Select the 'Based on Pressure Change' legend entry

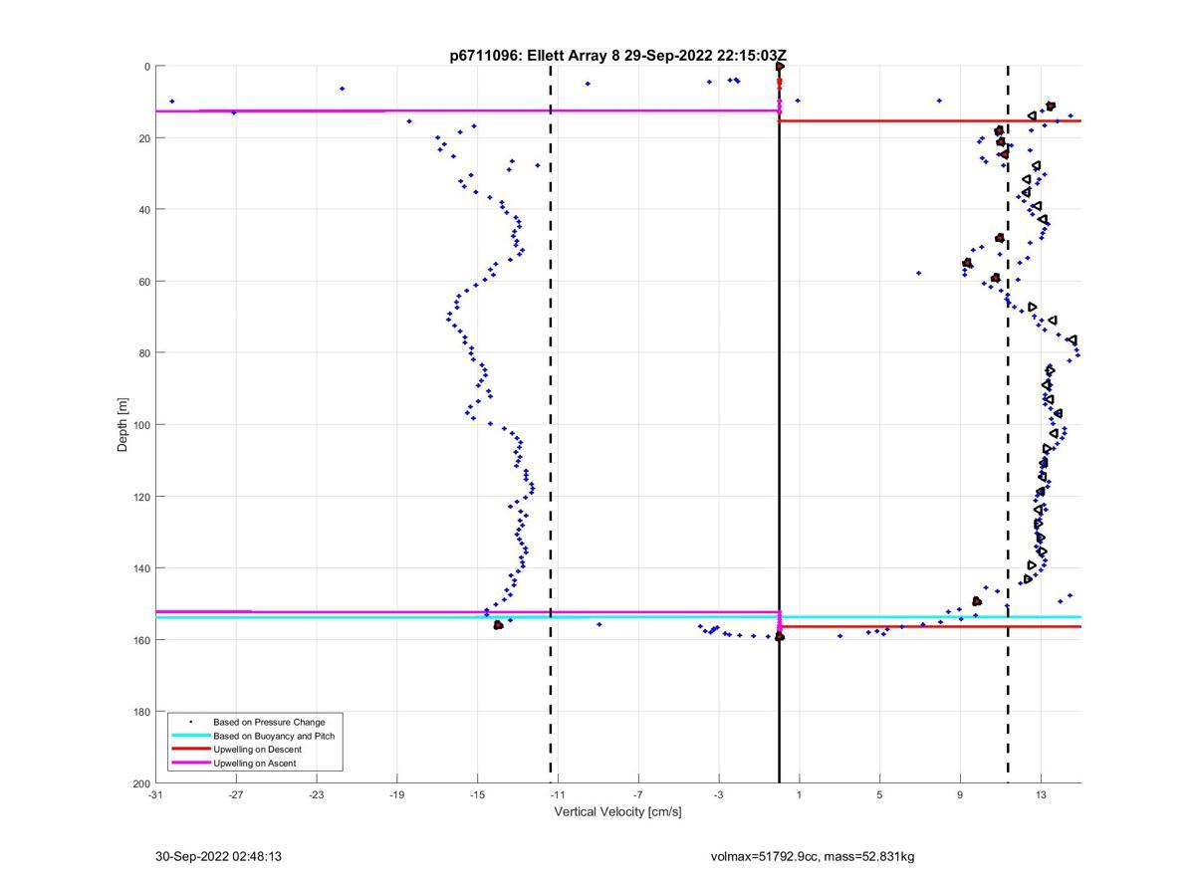[269, 722]
